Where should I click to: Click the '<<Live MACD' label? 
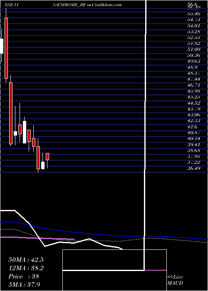tap(175, 280)
